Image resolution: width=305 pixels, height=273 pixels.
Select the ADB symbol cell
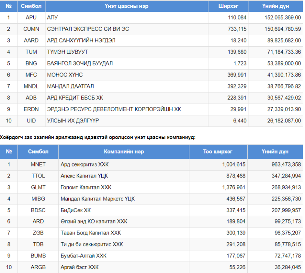pos(31,98)
